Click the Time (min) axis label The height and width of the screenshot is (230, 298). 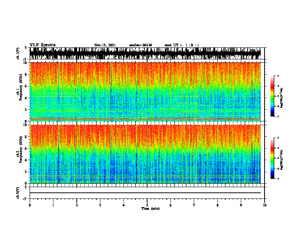coord(151,209)
